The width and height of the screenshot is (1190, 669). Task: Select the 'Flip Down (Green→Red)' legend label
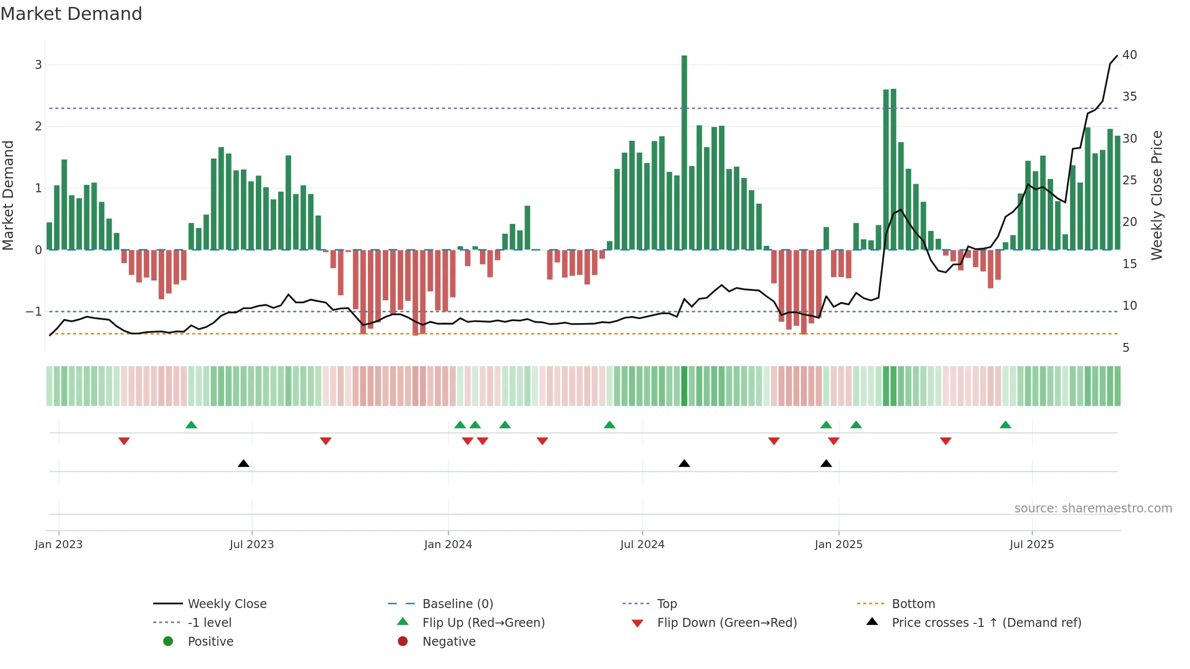click(x=727, y=622)
